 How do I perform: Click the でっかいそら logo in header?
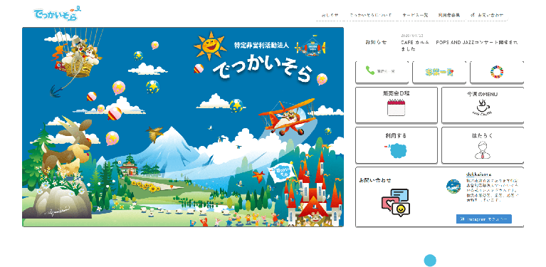57,14
